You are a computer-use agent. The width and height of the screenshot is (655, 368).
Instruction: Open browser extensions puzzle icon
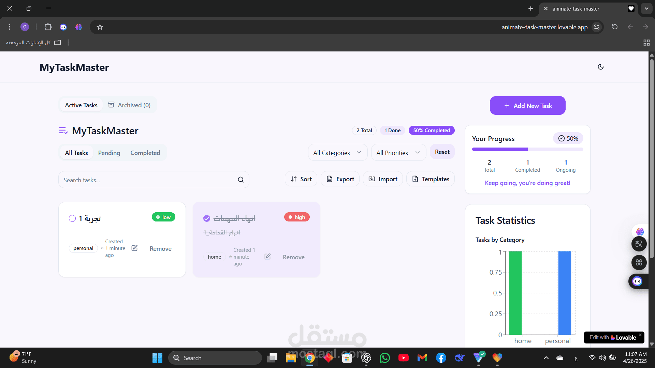point(48,27)
